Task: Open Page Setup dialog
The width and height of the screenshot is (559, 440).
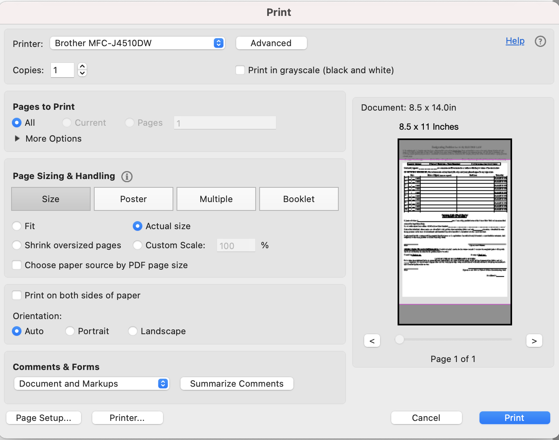Action: point(44,418)
